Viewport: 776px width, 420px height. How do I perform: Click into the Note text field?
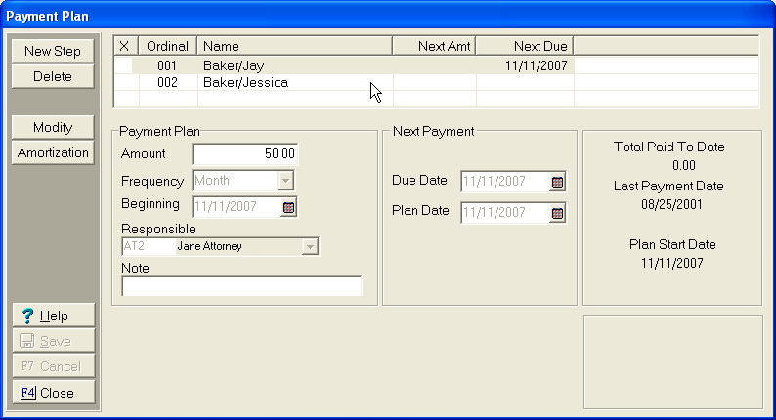[x=241, y=286]
